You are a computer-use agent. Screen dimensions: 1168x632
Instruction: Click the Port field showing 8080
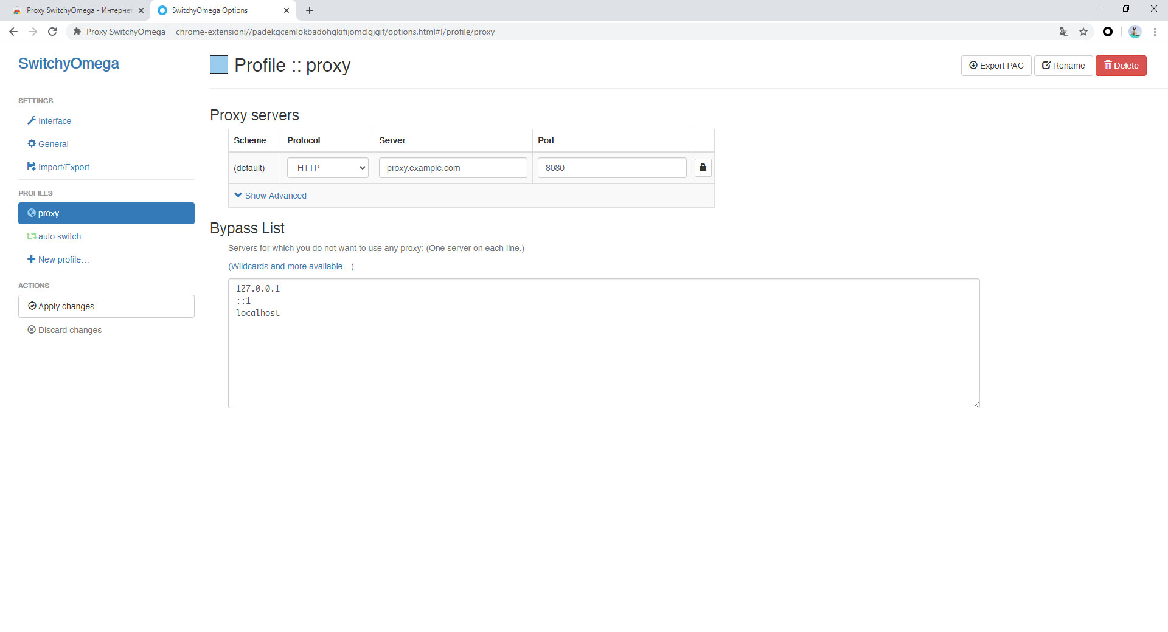(x=612, y=168)
